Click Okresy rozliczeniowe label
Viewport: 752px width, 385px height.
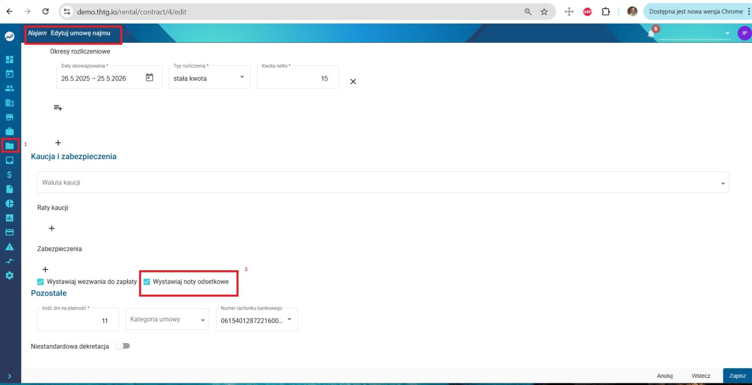[80, 51]
